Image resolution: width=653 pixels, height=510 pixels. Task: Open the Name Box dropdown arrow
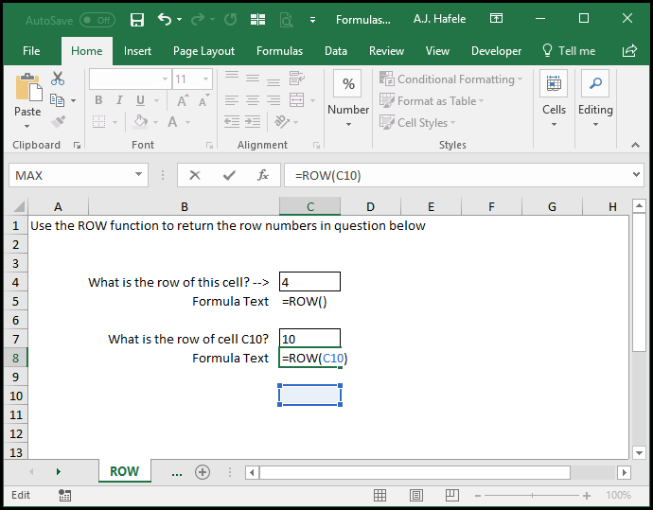(x=139, y=175)
